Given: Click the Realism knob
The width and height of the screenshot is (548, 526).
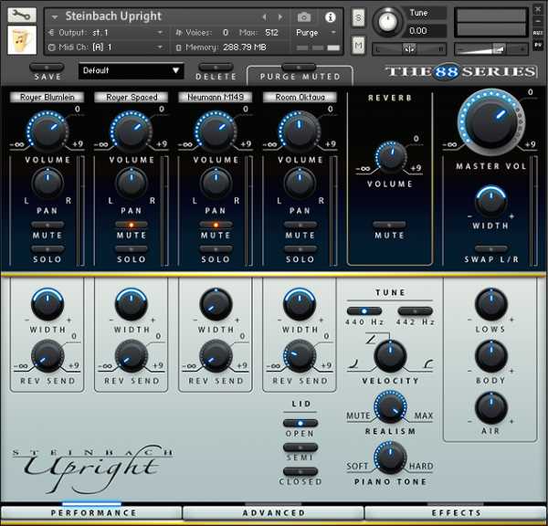Looking at the screenshot, I should pyautogui.click(x=390, y=407).
